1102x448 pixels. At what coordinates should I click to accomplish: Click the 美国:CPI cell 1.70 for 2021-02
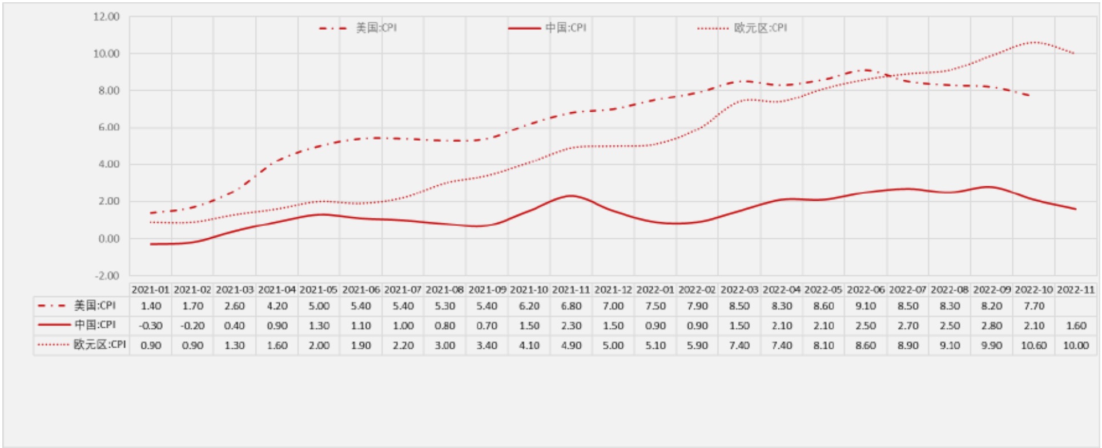tap(193, 306)
